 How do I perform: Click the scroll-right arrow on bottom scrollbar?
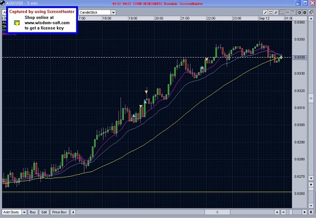click(277, 212)
